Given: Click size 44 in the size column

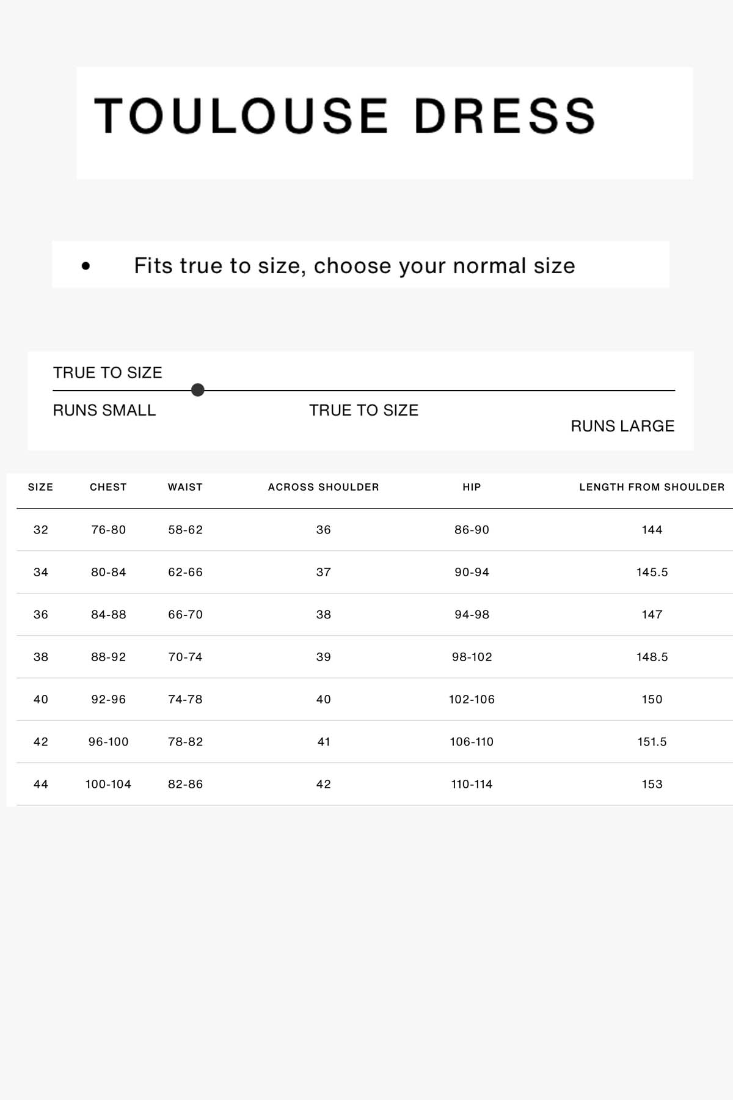Looking at the screenshot, I should [40, 784].
